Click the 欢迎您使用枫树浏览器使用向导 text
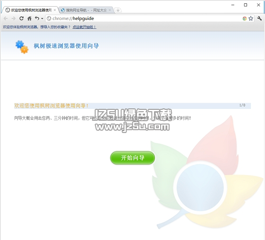Screen dimensions: 265x240 [x=51, y=106]
